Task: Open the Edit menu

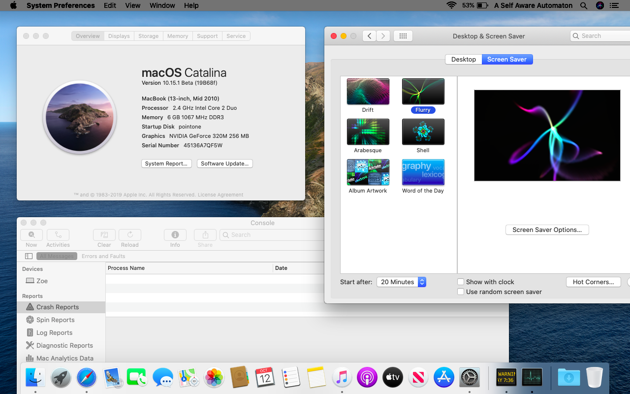Action: tap(110, 5)
